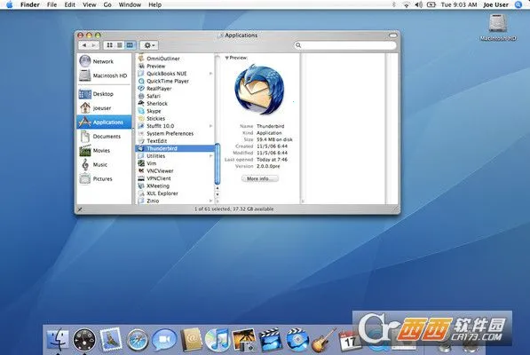
Task: Expand the QuickBooks NUE folder arrow
Action: [210, 74]
